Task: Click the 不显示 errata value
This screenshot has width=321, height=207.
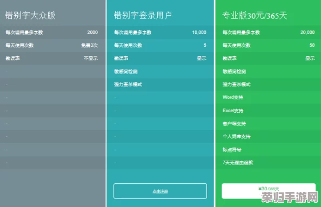Action: coord(91,58)
